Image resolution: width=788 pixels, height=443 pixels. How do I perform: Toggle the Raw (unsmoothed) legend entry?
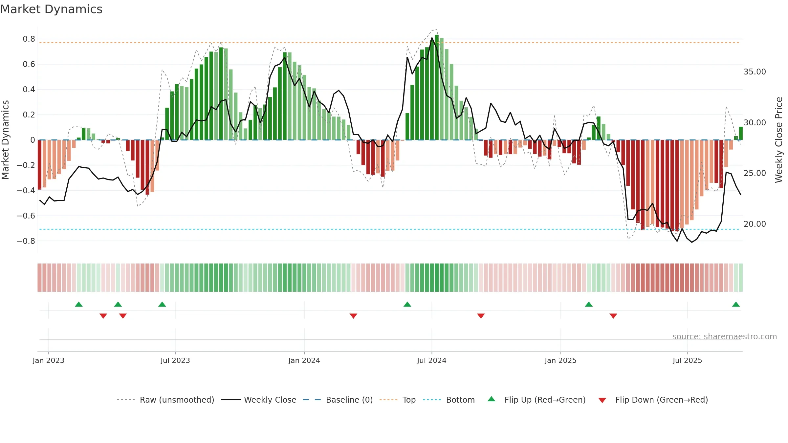coord(165,400)
